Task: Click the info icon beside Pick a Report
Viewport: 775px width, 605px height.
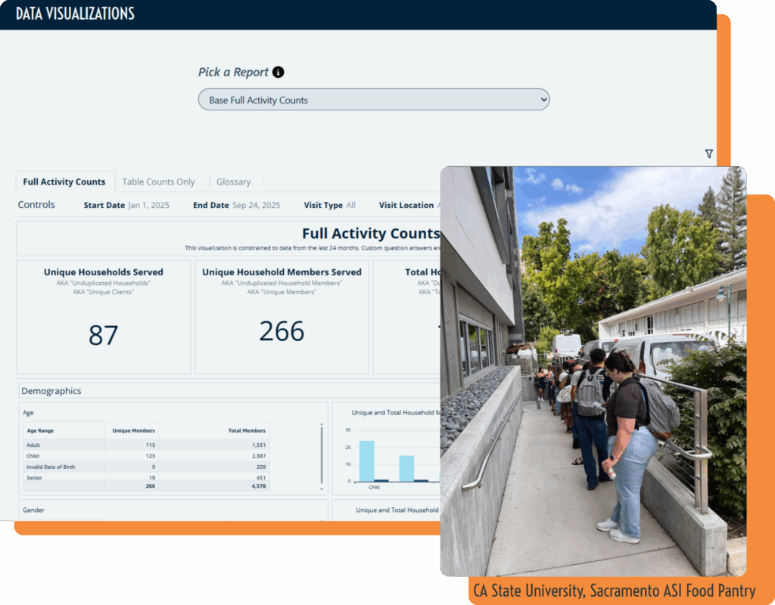Action: [279, 72]
